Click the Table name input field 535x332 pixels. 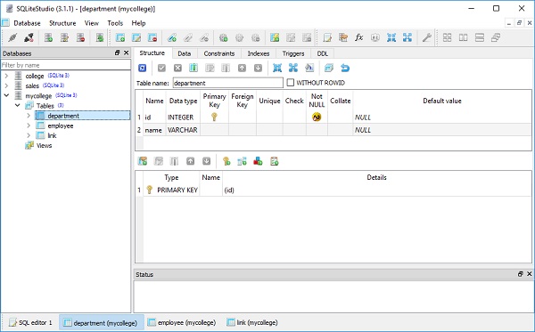point(228,83)
